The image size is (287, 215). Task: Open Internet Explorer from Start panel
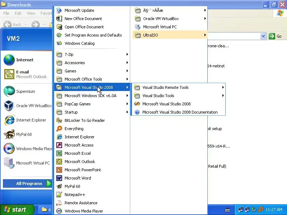[x=27, y=120]
